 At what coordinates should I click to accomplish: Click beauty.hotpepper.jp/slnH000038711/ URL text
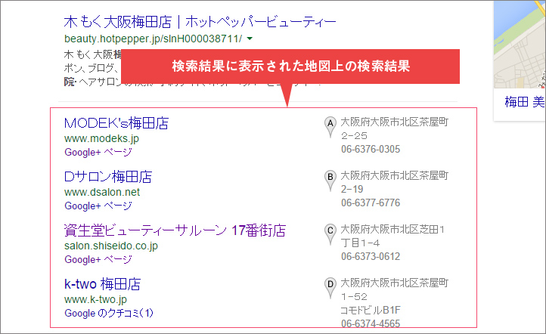coord(153,39)
